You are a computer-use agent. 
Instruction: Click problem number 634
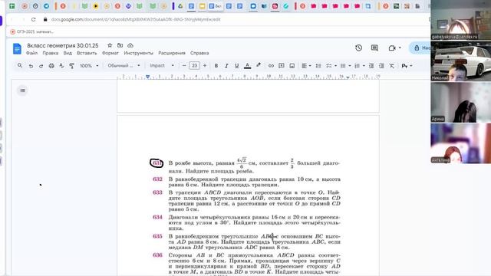tap(157, 217)
